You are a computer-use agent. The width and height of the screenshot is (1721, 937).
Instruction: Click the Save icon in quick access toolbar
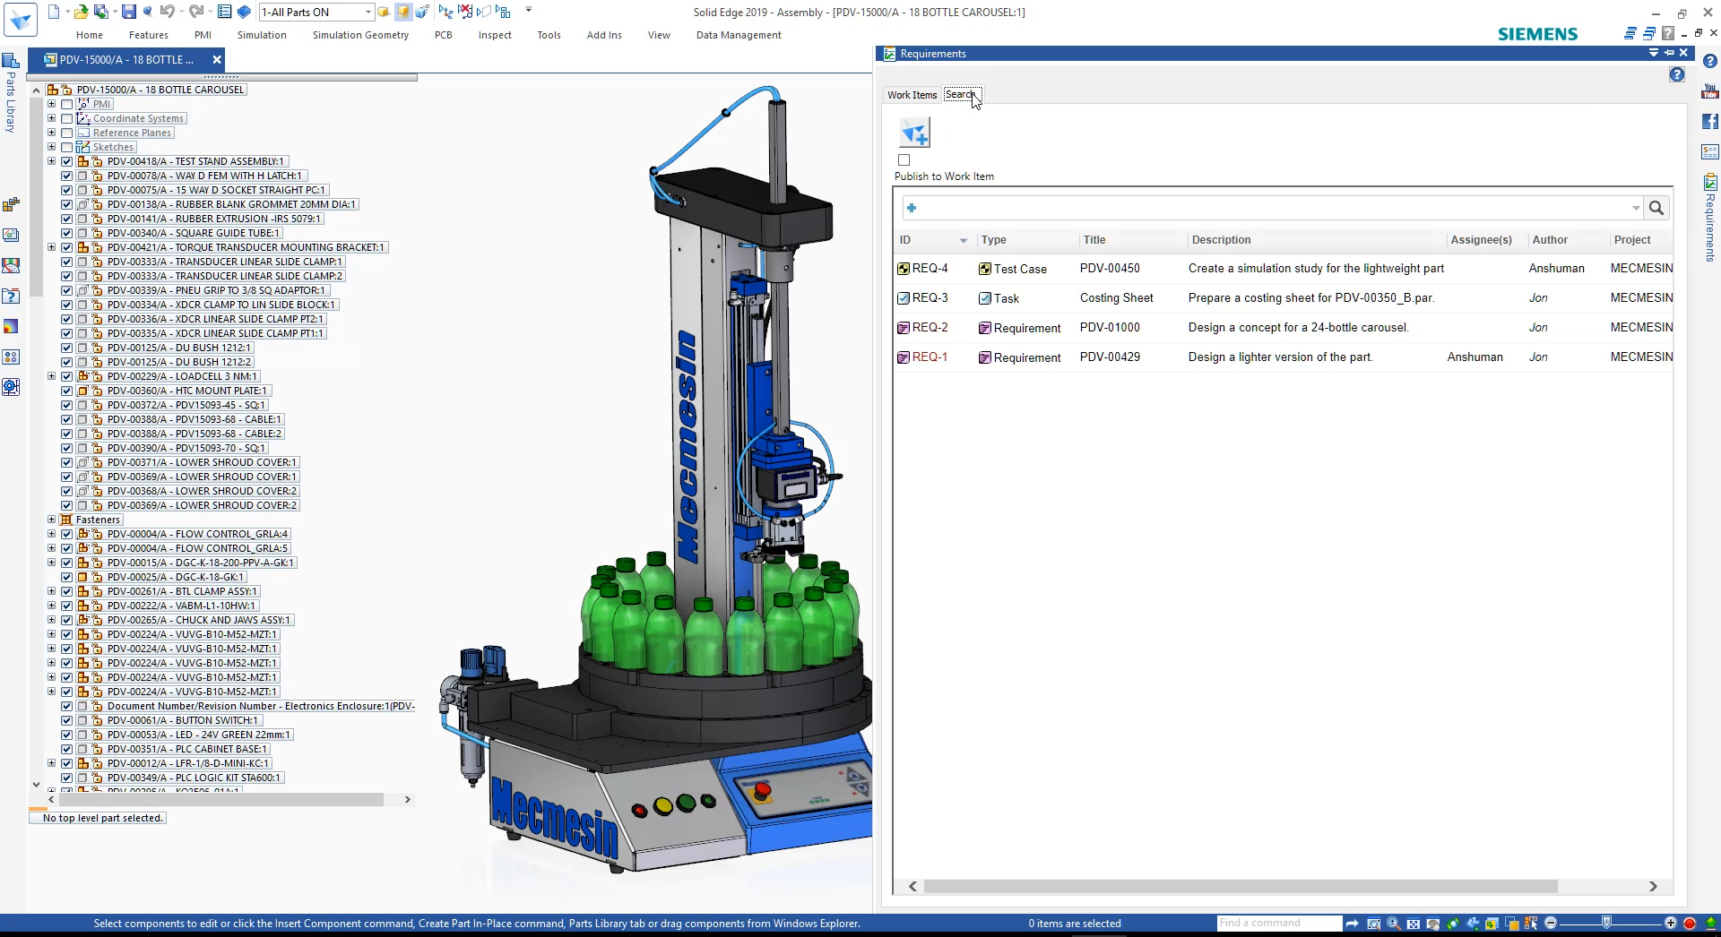click(x=129, y=12)
